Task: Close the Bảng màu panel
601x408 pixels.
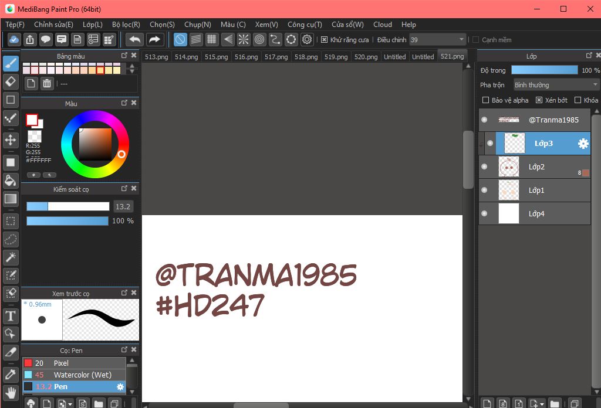Action: point(134,56)
